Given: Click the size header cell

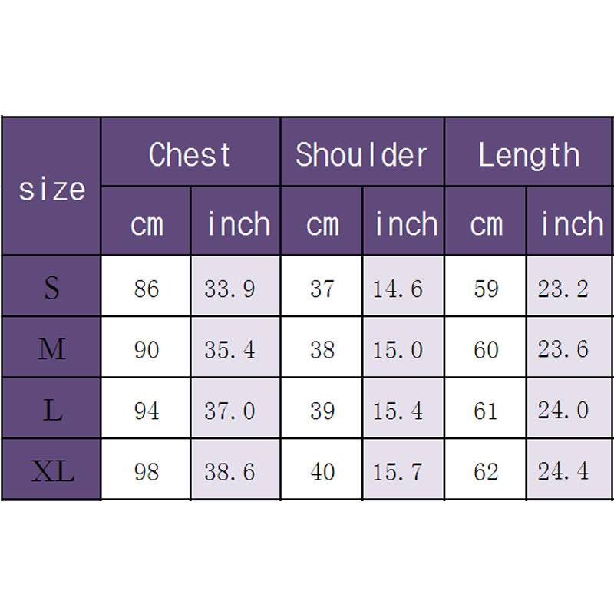Looking at the screenshot, I should (x=51, y=188).
